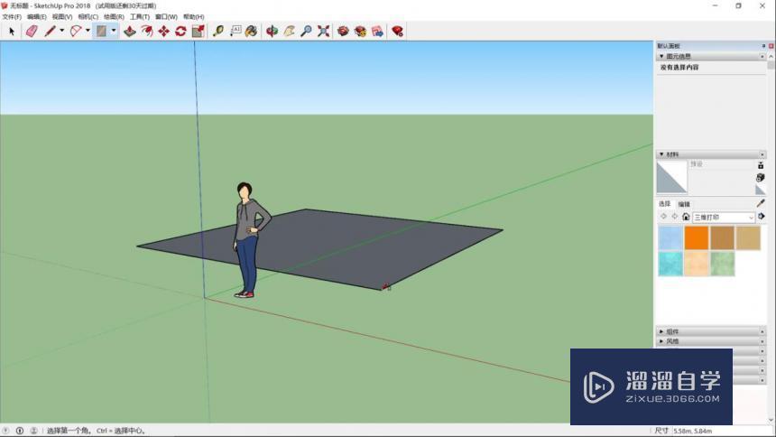This screenshot has width=776, height=437.
Task: Open the 相机(C) menu
Action: pos(88,17)
